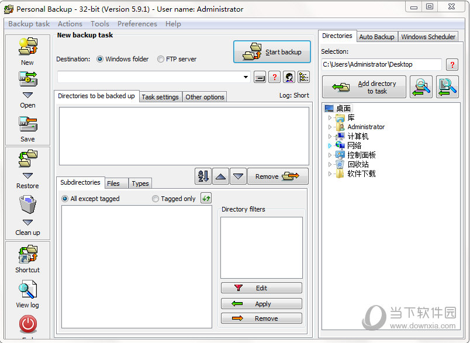Image resolution: width=470 pixels, height=343 pixels.
Task: Add directory to task
Action: tap(364, 87)
